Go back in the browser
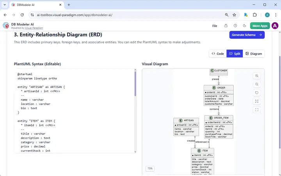The width and height of the screenshot is (281, 176). (5, 15)
